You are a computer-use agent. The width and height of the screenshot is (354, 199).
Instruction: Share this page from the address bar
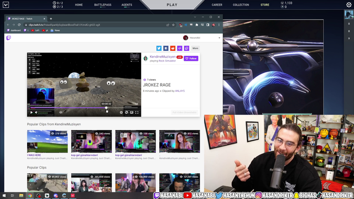point(168,25)
